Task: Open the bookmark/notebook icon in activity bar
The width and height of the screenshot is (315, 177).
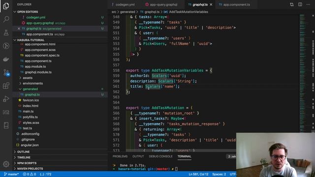Action: click(x=6, y=125)
